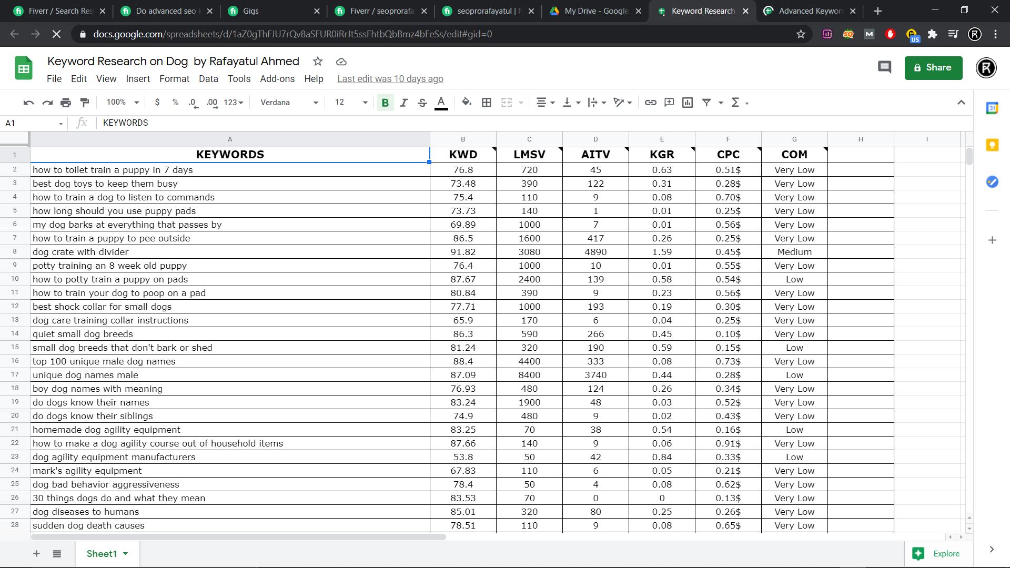Open the functions (sigma) menu
This screenshot has width=1010, height=568.
(735, 103)
